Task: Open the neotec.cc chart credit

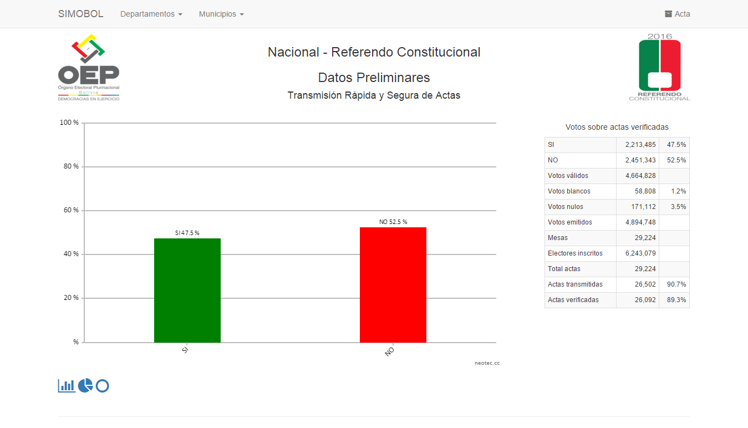Action: (x=487, y=363)
